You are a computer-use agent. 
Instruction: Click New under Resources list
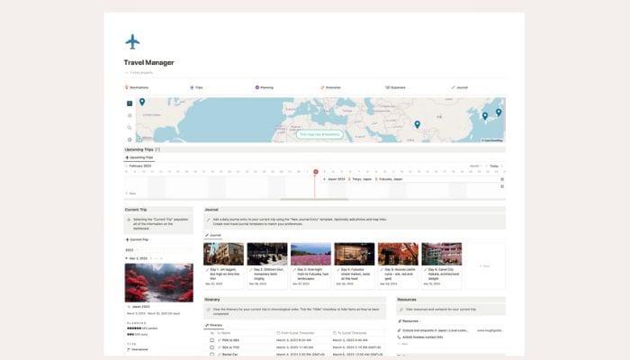[x=402, y=344]
